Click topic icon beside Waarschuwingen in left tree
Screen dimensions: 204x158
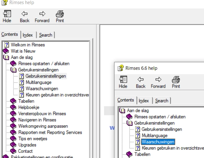click(x=22, y=89)
